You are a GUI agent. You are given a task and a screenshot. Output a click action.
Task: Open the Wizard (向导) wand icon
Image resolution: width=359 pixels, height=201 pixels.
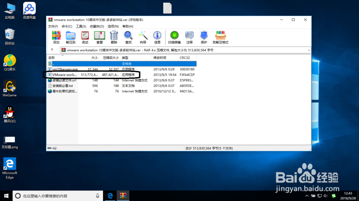coord(143,38)
